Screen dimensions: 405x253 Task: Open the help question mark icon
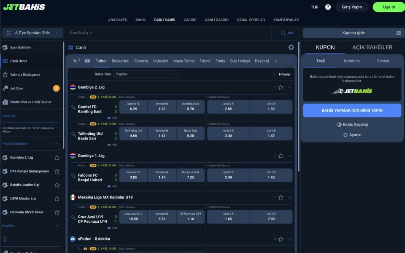click(x=328, y=7)
